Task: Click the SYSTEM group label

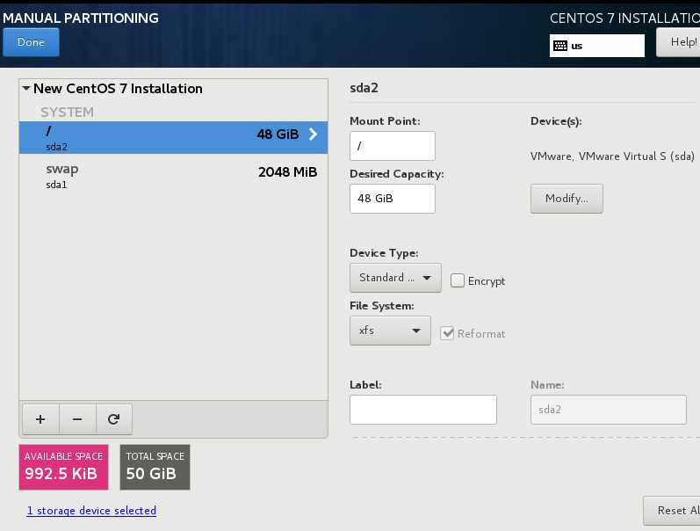Action: pos(68,112)
